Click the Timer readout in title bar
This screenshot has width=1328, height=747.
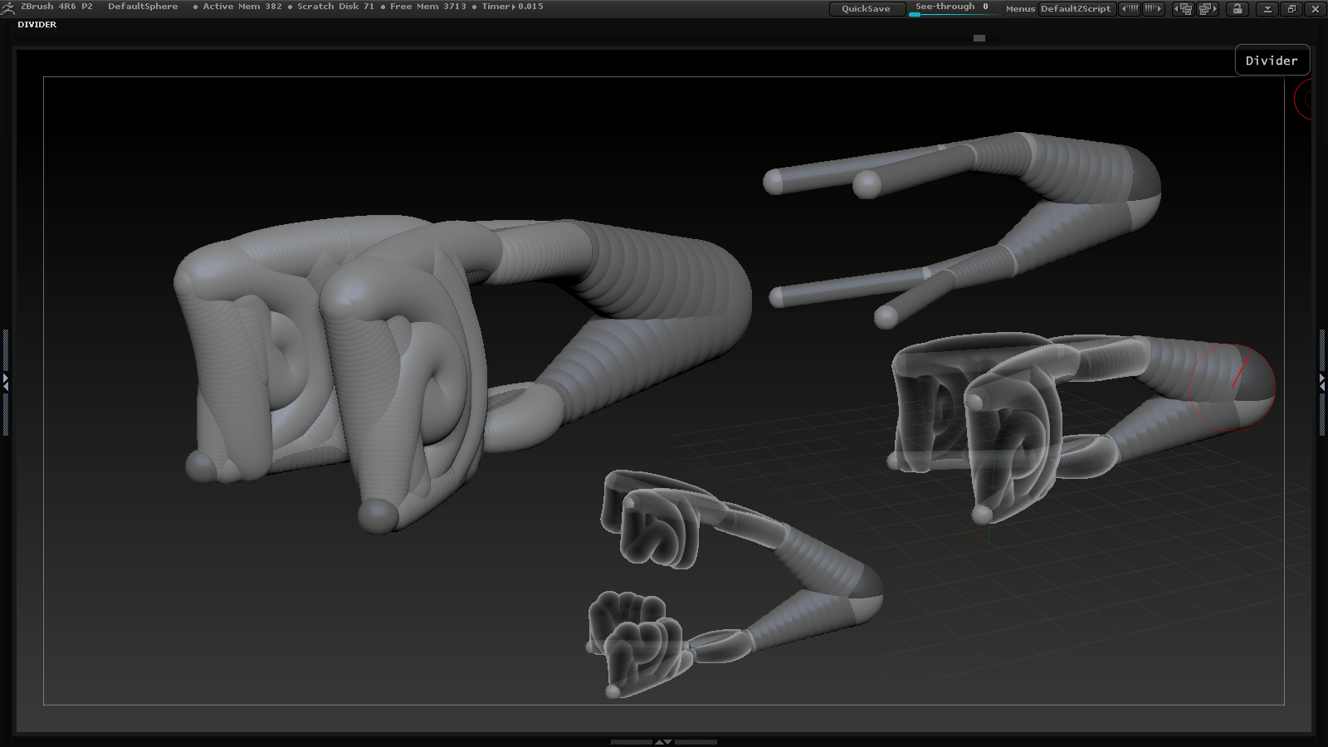512,7
